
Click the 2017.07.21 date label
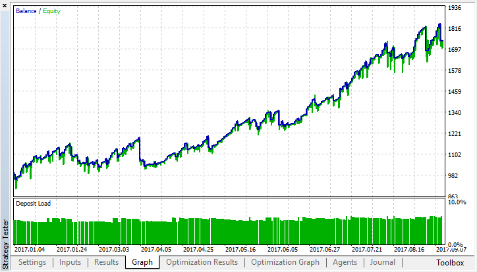(367, 249)
